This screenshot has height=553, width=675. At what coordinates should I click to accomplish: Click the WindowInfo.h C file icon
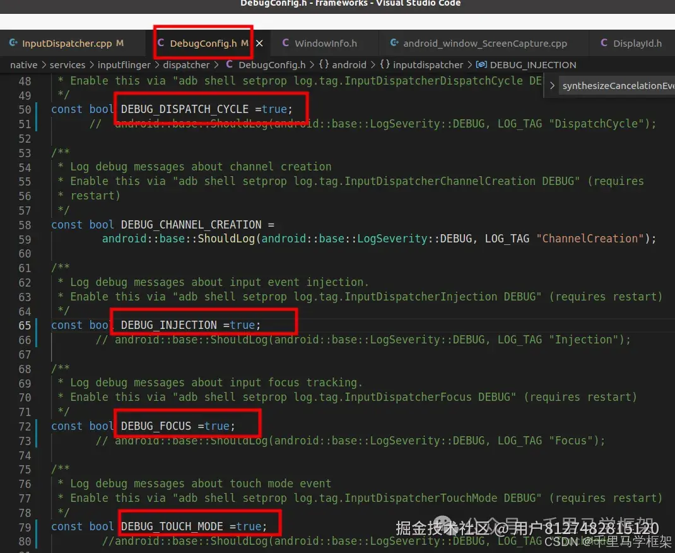285,43
